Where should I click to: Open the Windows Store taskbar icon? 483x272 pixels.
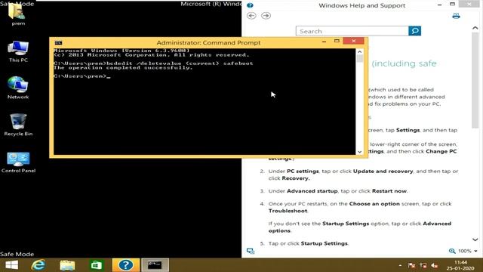(96, 265)
